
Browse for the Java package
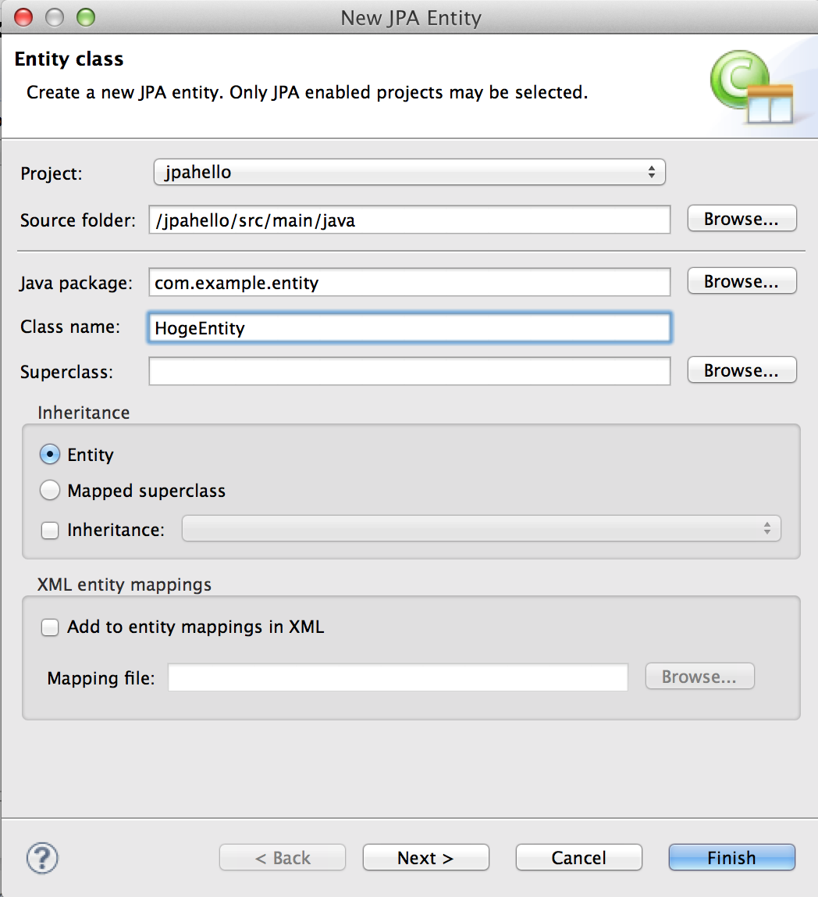click(x=742, y=281)
